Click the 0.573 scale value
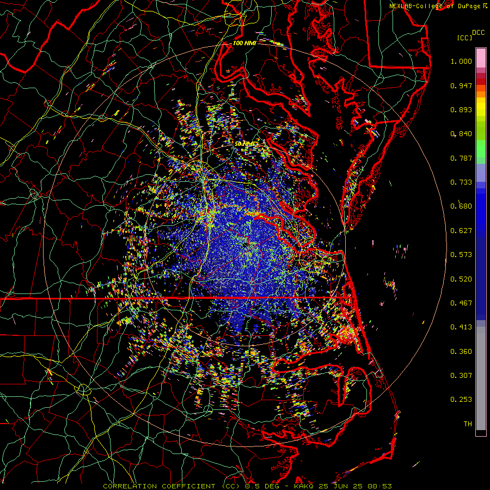 click(461, 255)
